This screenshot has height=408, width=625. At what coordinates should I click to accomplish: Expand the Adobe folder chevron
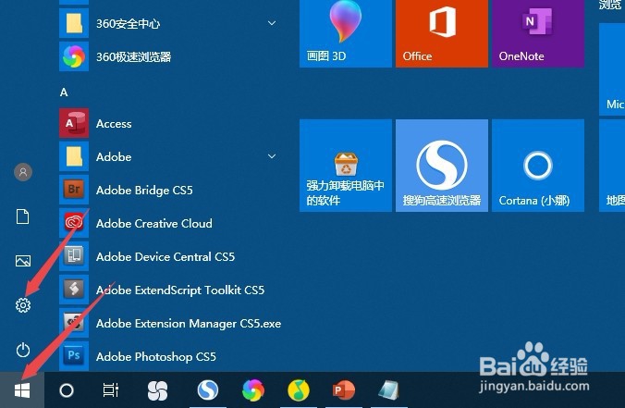tap(272, 156)
